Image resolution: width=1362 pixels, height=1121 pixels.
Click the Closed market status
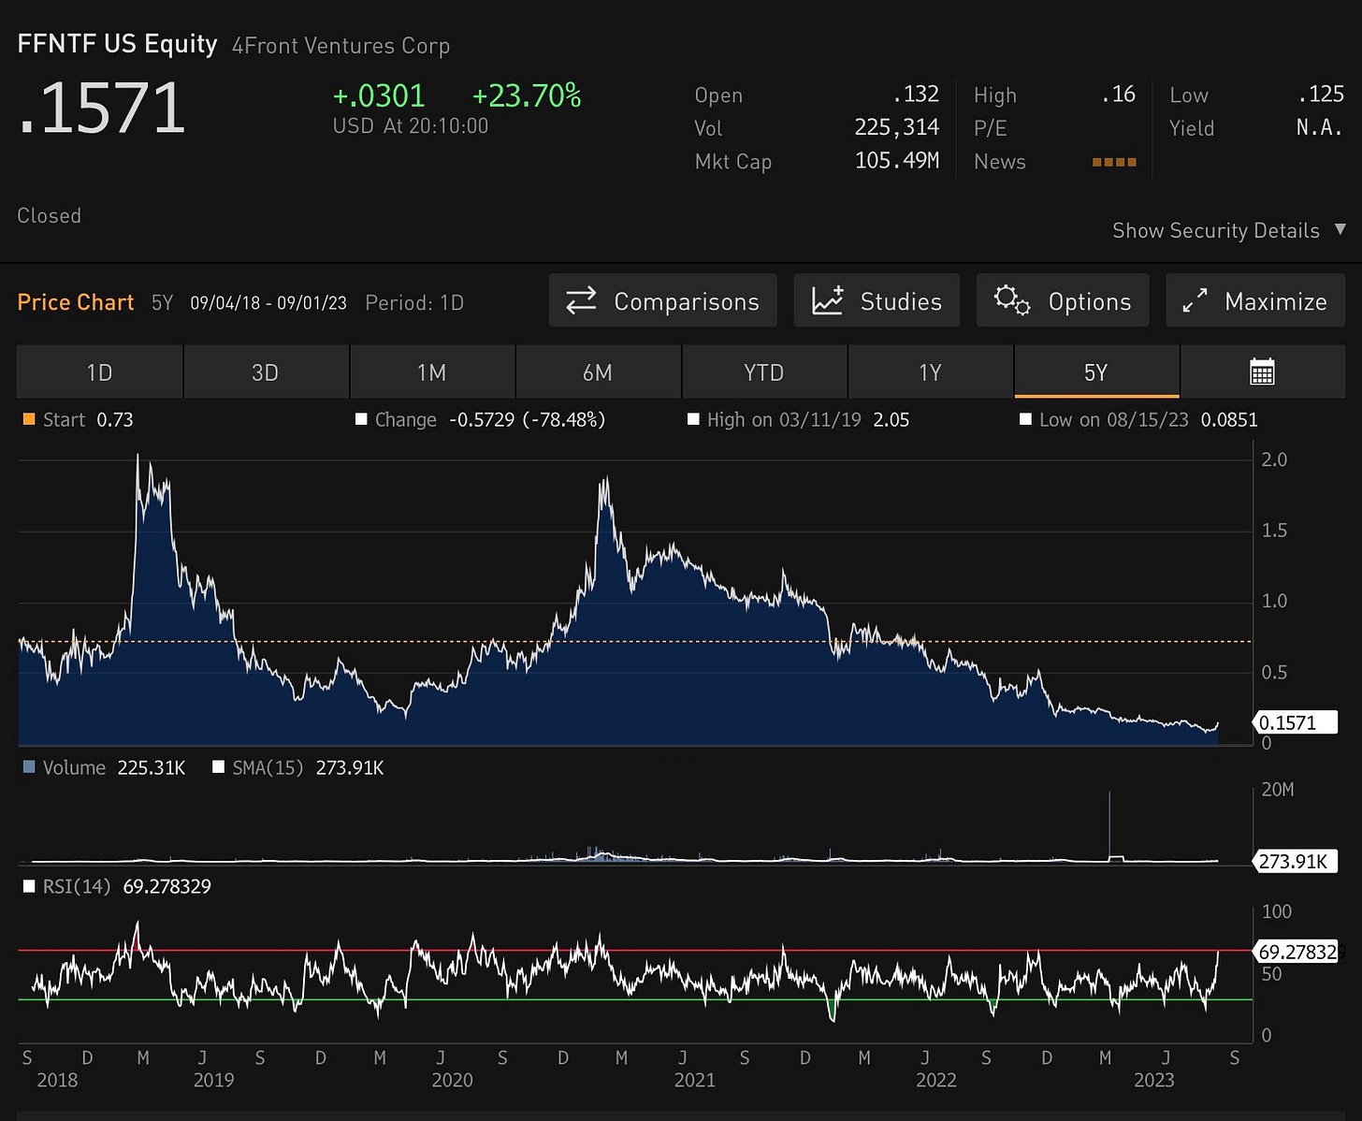(50, 216)
